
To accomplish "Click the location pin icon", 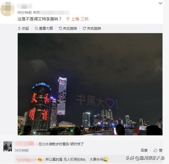I will click(x=68, y=19).
